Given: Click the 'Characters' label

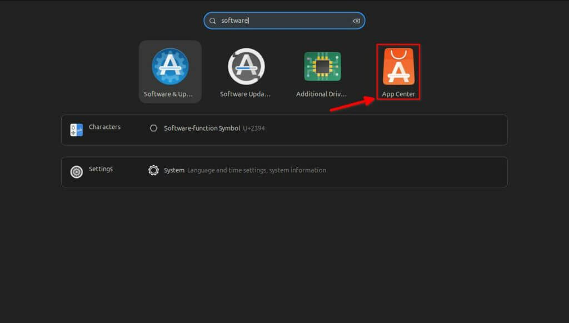Looking at the screenshot, I should (x=104, y=127).
